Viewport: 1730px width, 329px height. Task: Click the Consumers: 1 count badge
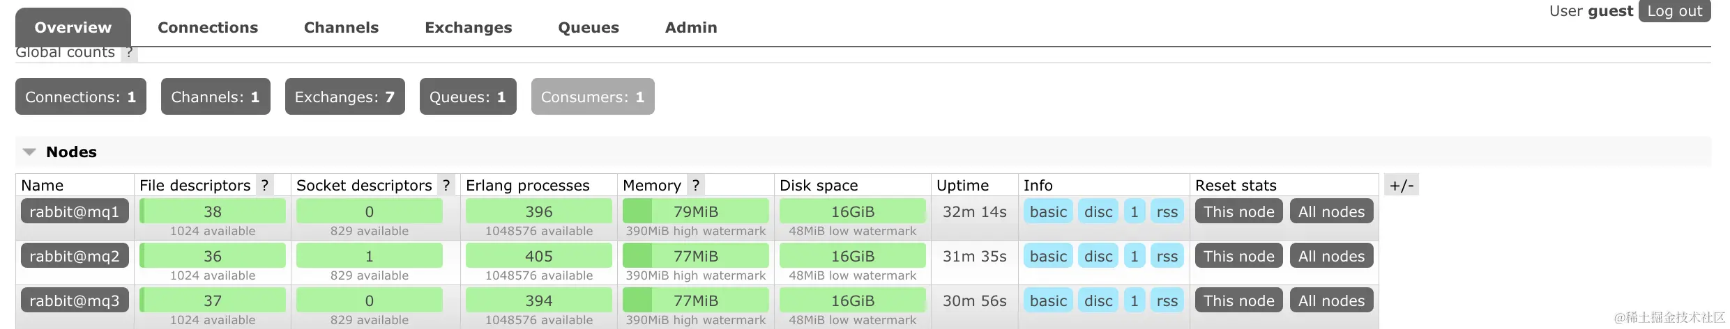pyautogui.click(x=593, y=97)
